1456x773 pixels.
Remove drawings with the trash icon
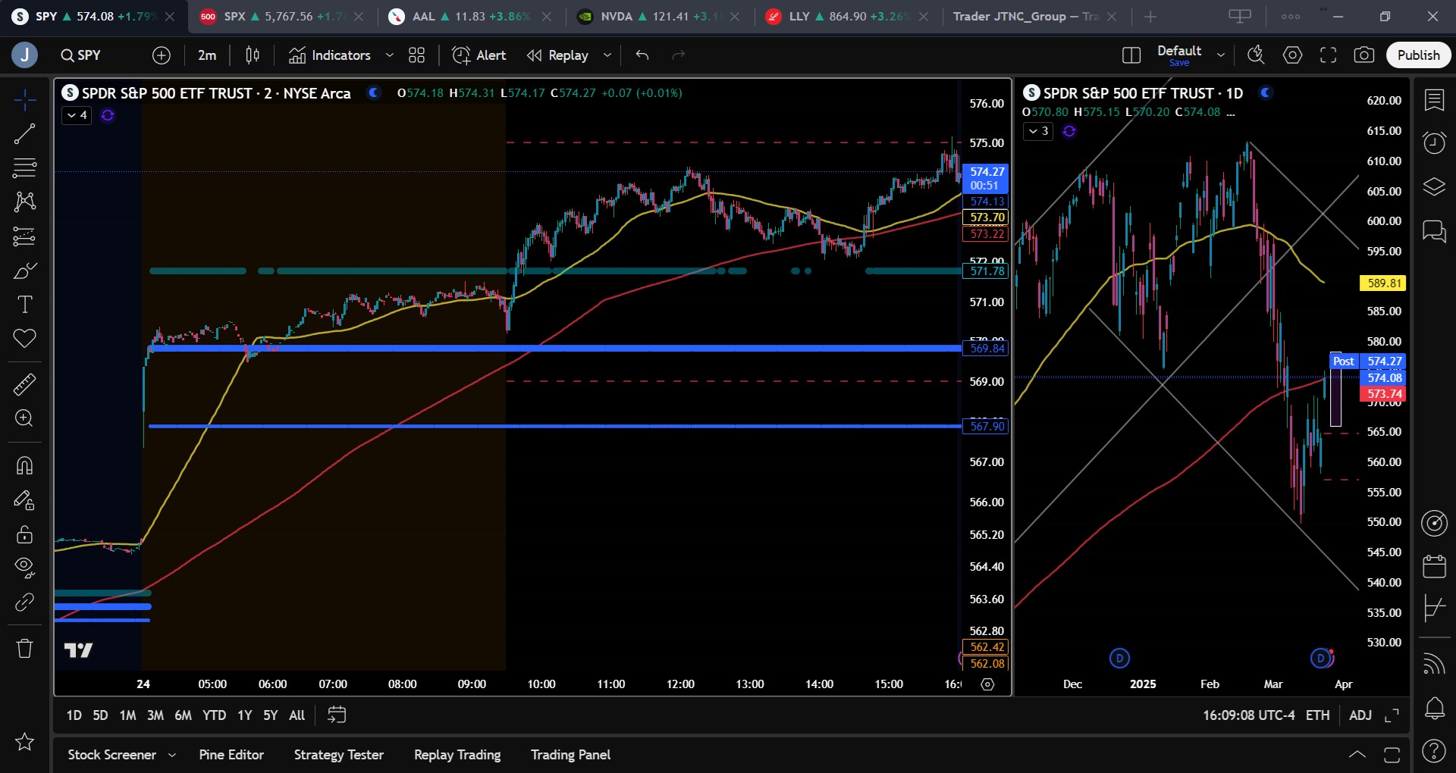pyautogui.click(x=24, y=649)
